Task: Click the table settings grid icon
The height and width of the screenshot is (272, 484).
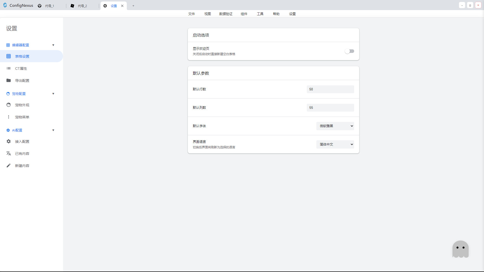Action: point(9,56)
